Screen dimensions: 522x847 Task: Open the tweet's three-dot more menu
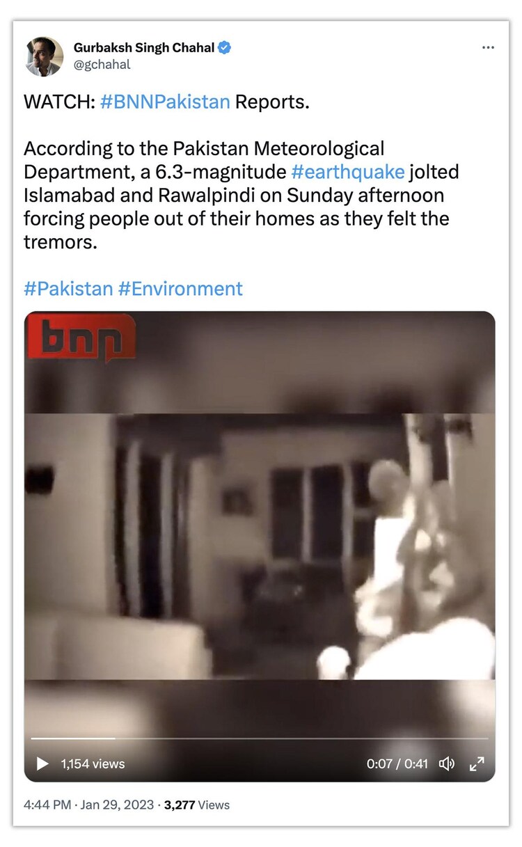(489, 47)
